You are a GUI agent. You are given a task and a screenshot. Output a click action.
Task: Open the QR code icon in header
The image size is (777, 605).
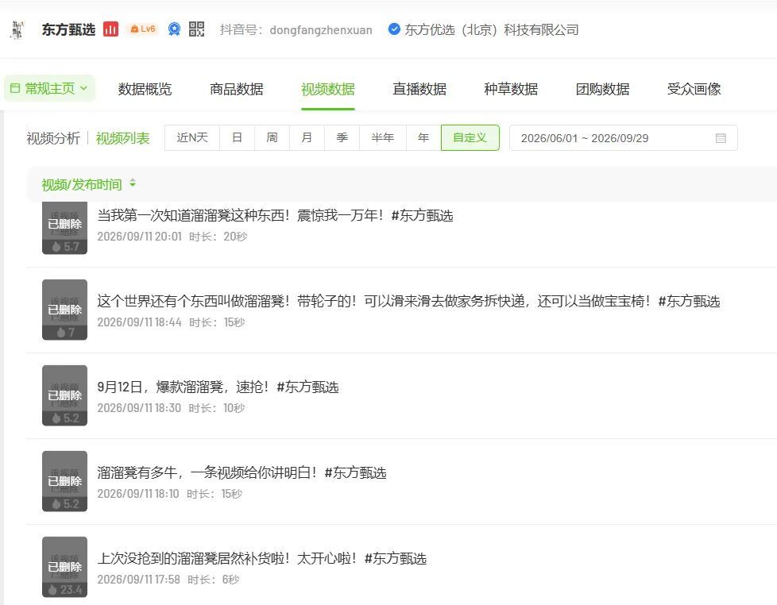(197, 29)
